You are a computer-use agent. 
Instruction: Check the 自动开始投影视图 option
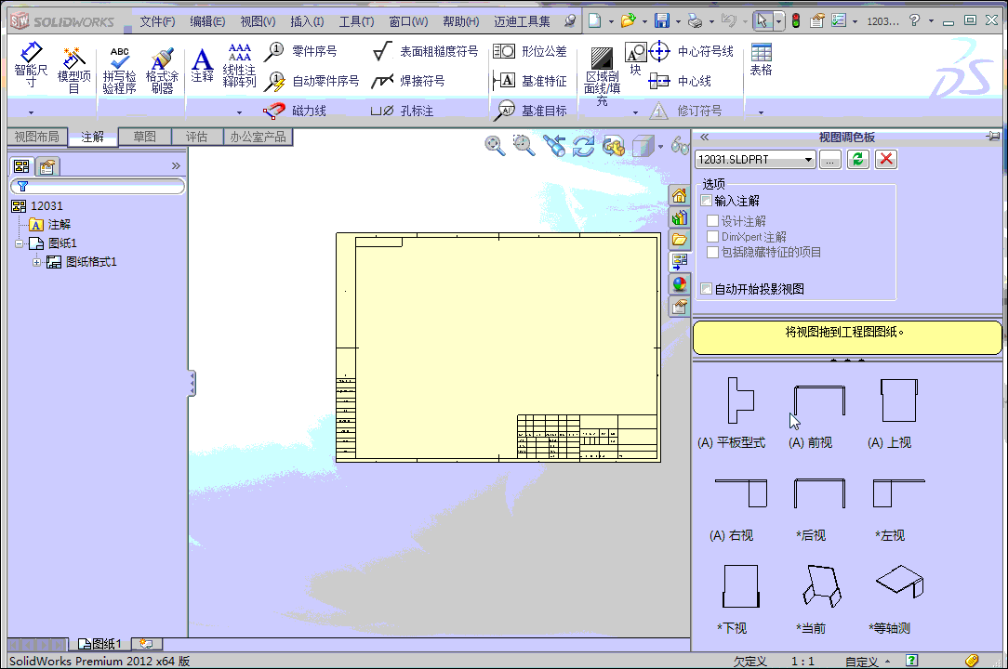[x=705, y=289]
